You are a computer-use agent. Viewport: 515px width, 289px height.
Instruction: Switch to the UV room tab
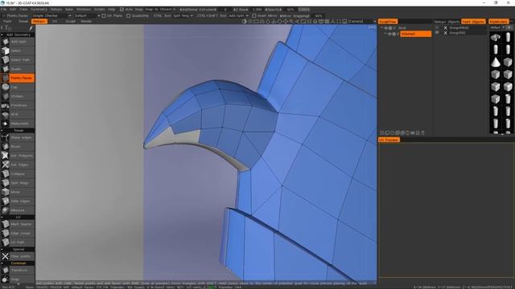55,22
